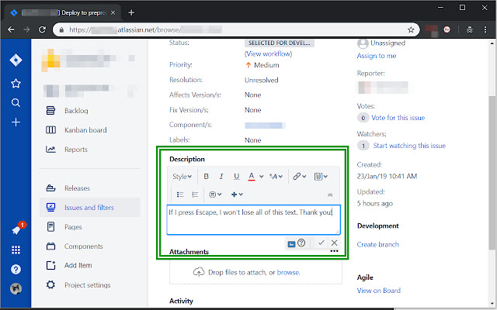Apply red text color button
This screenshot has width=497, height=310.
[x=252, y=177]
